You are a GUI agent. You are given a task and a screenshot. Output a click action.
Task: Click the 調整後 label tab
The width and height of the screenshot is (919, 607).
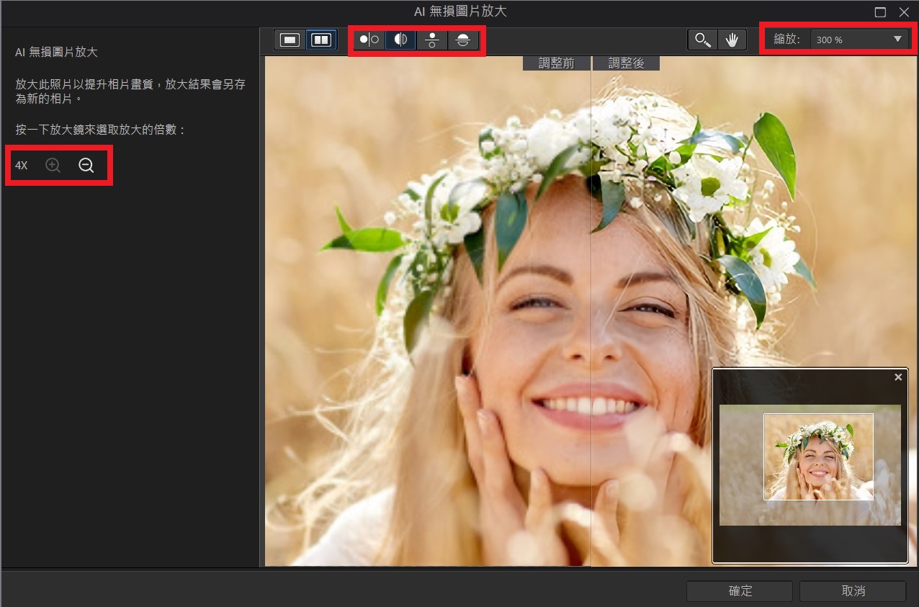tap(626, 63)
